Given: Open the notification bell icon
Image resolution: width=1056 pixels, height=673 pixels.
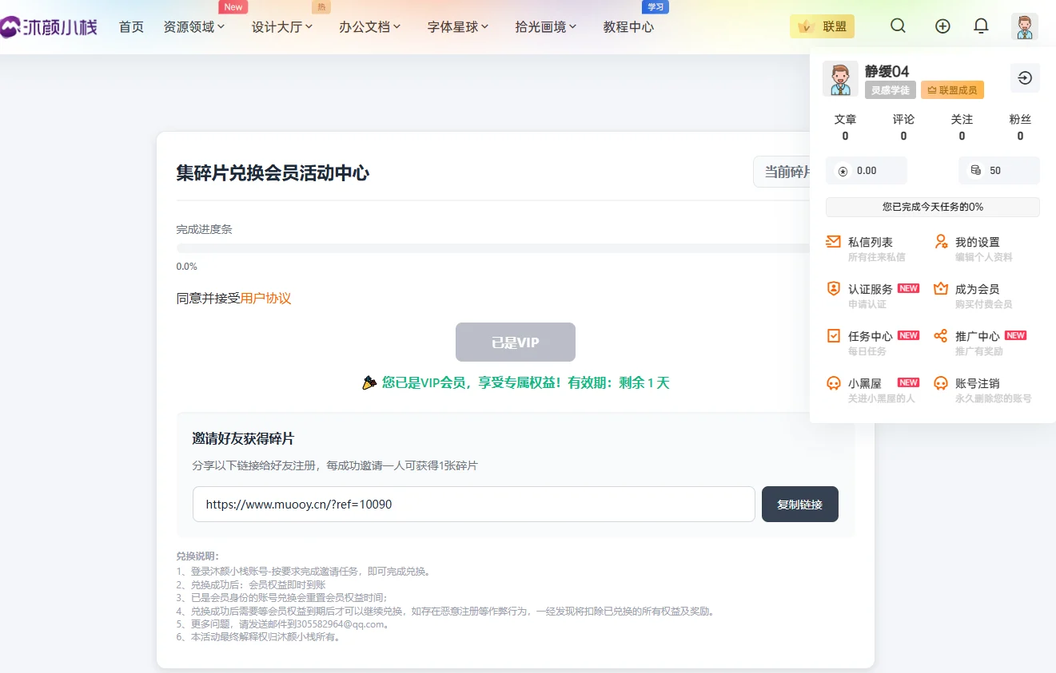Looking at the screenshot, I should coord(981,26).
